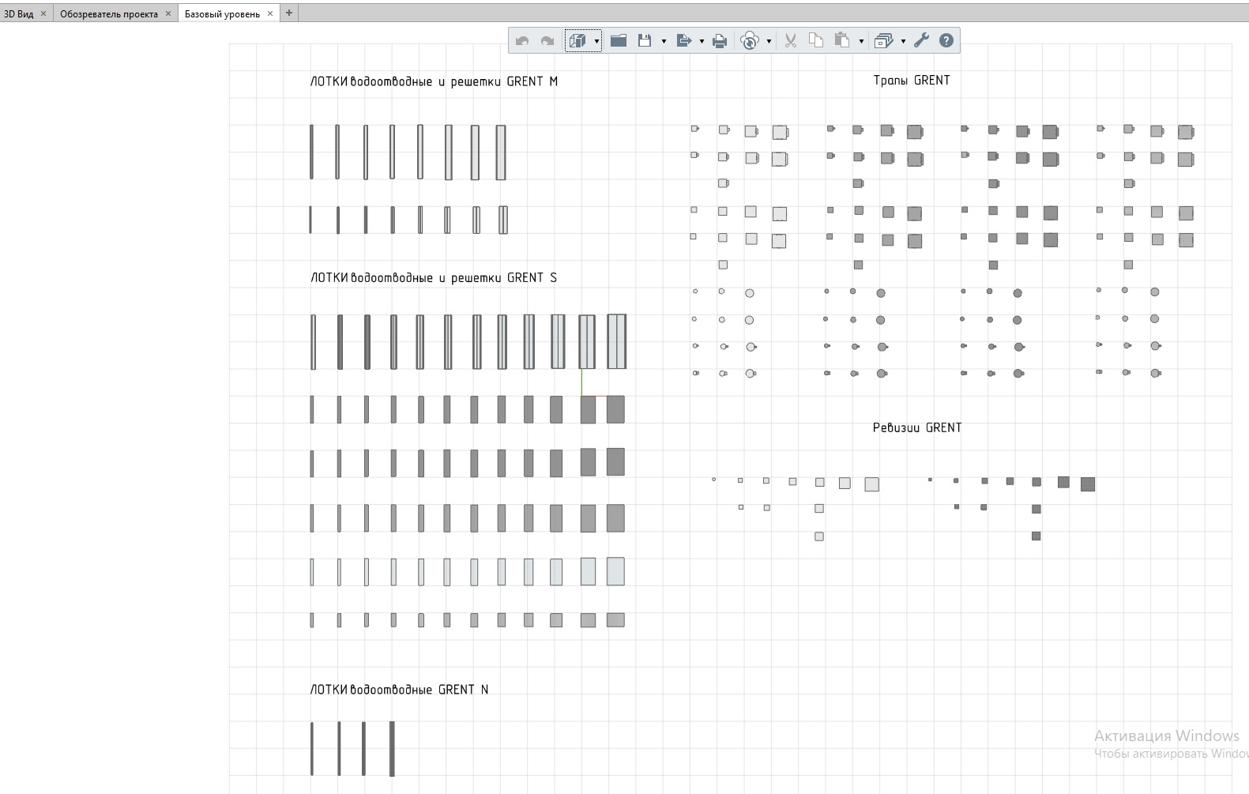This screenshot has height=794, width=1249.
Task: Cut selection with the scissors icon
Action: 791,41
